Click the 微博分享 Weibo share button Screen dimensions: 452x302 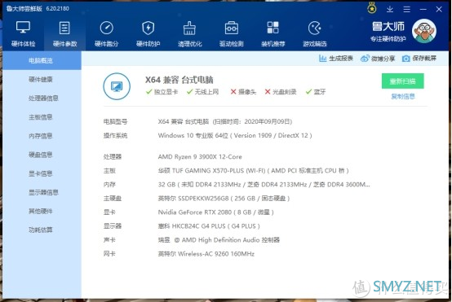(378, 59)
